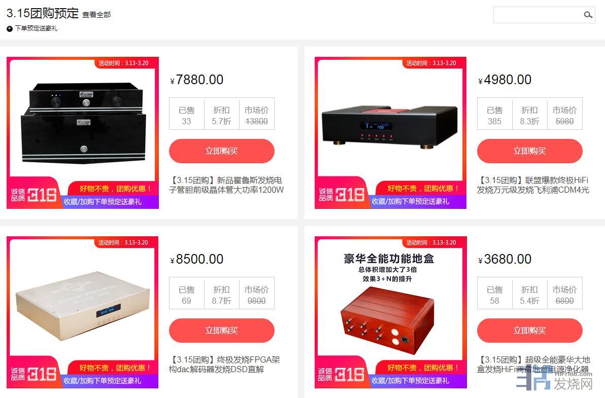Click 立即购买 for the 3680.00 ground box

tap(529, 331)
